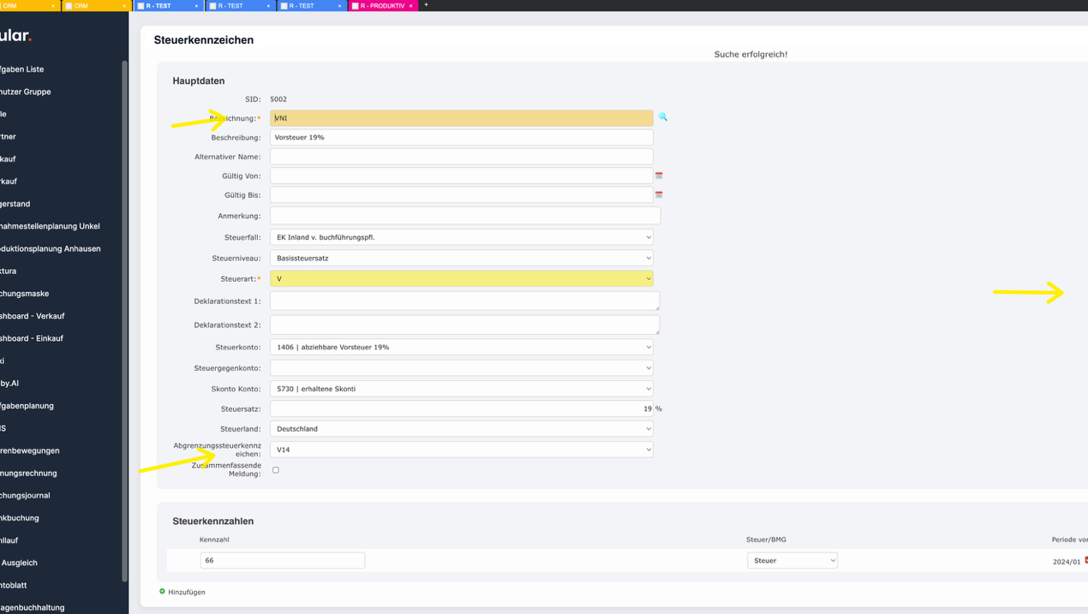This screenshot has height=614, width=1088.
Task: Open Dashboard - Verkauf in sidebar
Action: pyautogui.click(x=33, y=316)
